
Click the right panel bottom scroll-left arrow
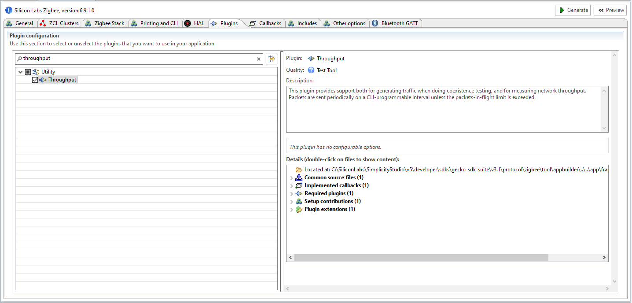tap(288, 289)
